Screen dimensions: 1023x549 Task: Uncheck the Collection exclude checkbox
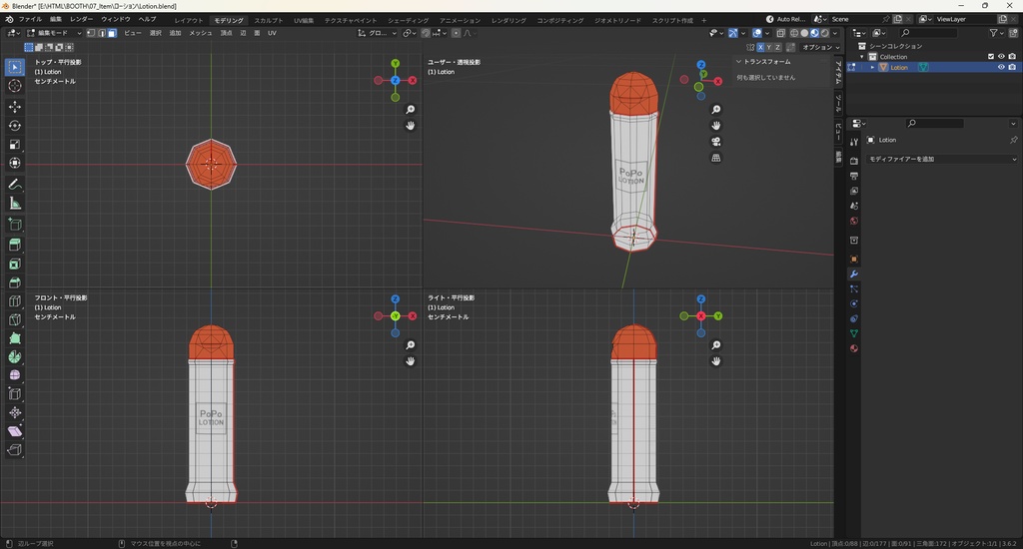[x=990, y=57]
